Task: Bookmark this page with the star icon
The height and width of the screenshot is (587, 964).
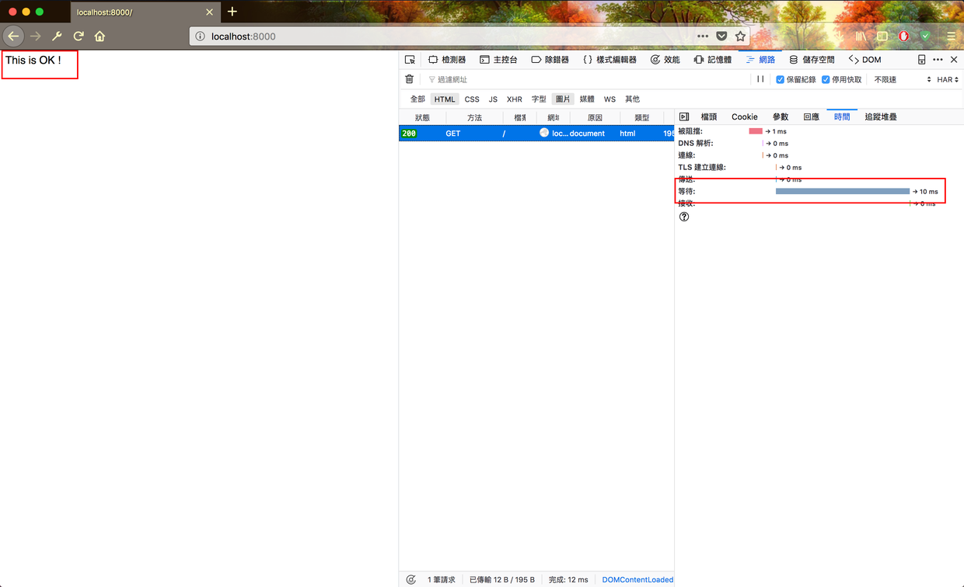Action: [740, 36]
